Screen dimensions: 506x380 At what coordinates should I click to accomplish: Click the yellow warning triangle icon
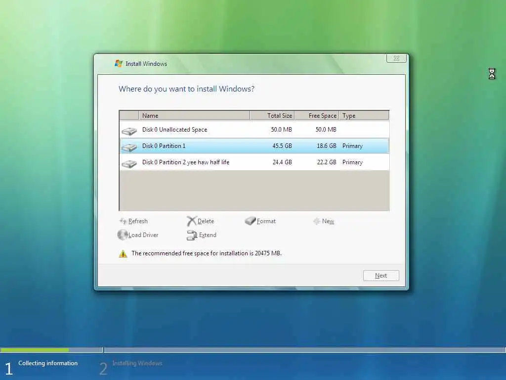[123, 254]
